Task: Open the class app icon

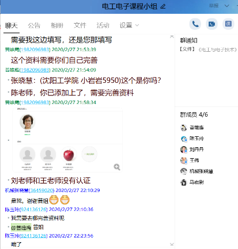Action: point(228,24)
